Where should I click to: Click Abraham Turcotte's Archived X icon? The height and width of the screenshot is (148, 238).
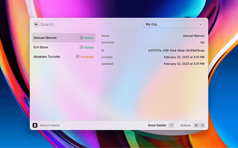78,57
